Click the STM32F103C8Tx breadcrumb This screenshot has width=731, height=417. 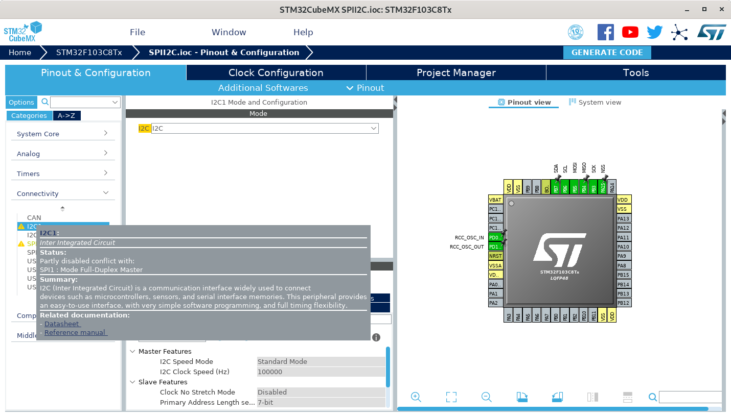(x=89, y=53)
